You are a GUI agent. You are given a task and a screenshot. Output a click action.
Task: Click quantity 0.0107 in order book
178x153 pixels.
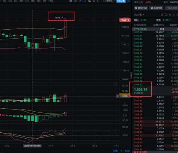pos(160,104)
